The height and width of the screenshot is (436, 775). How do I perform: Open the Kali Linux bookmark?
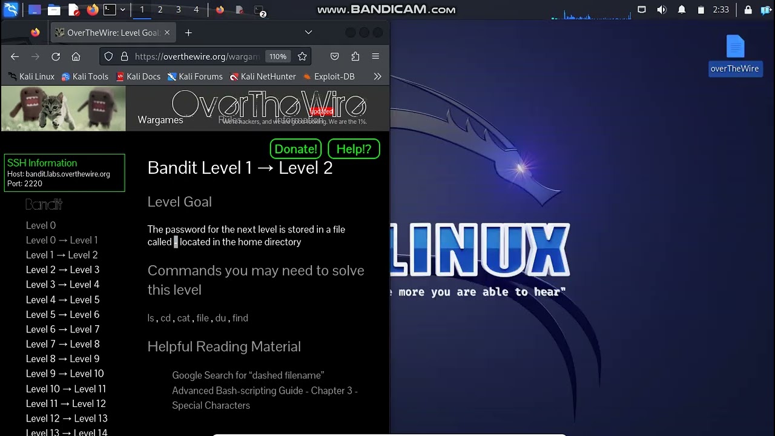[31, 76]
